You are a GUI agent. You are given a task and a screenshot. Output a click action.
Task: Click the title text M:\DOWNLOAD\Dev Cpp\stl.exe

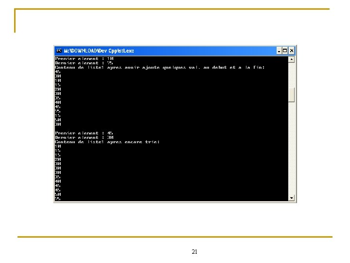pos(99,51)
